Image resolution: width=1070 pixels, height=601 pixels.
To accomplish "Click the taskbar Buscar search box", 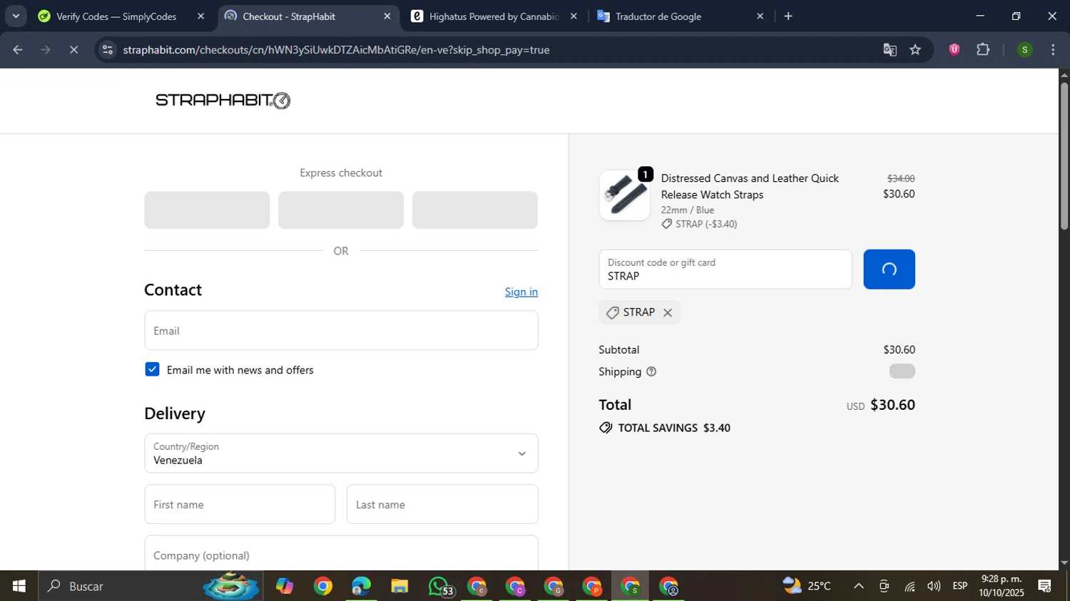I will pyautogui.click(x=150, y=586).
